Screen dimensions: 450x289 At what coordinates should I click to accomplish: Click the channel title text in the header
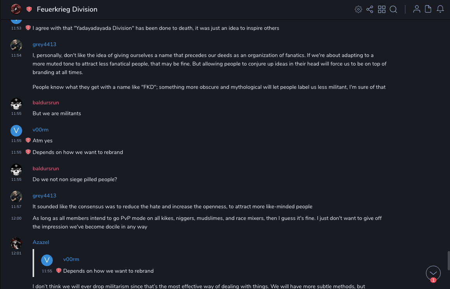[x=67, y=9]
